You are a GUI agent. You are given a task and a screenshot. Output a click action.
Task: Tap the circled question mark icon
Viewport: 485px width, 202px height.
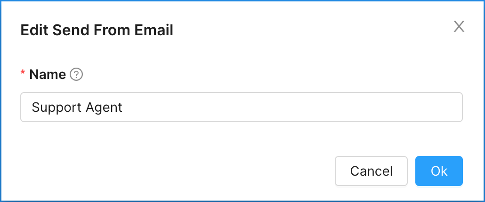coord(76,75)
